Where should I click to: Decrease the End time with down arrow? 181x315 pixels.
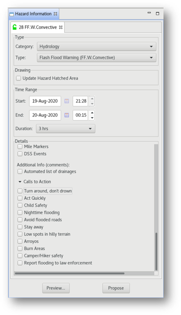point(92,118)
